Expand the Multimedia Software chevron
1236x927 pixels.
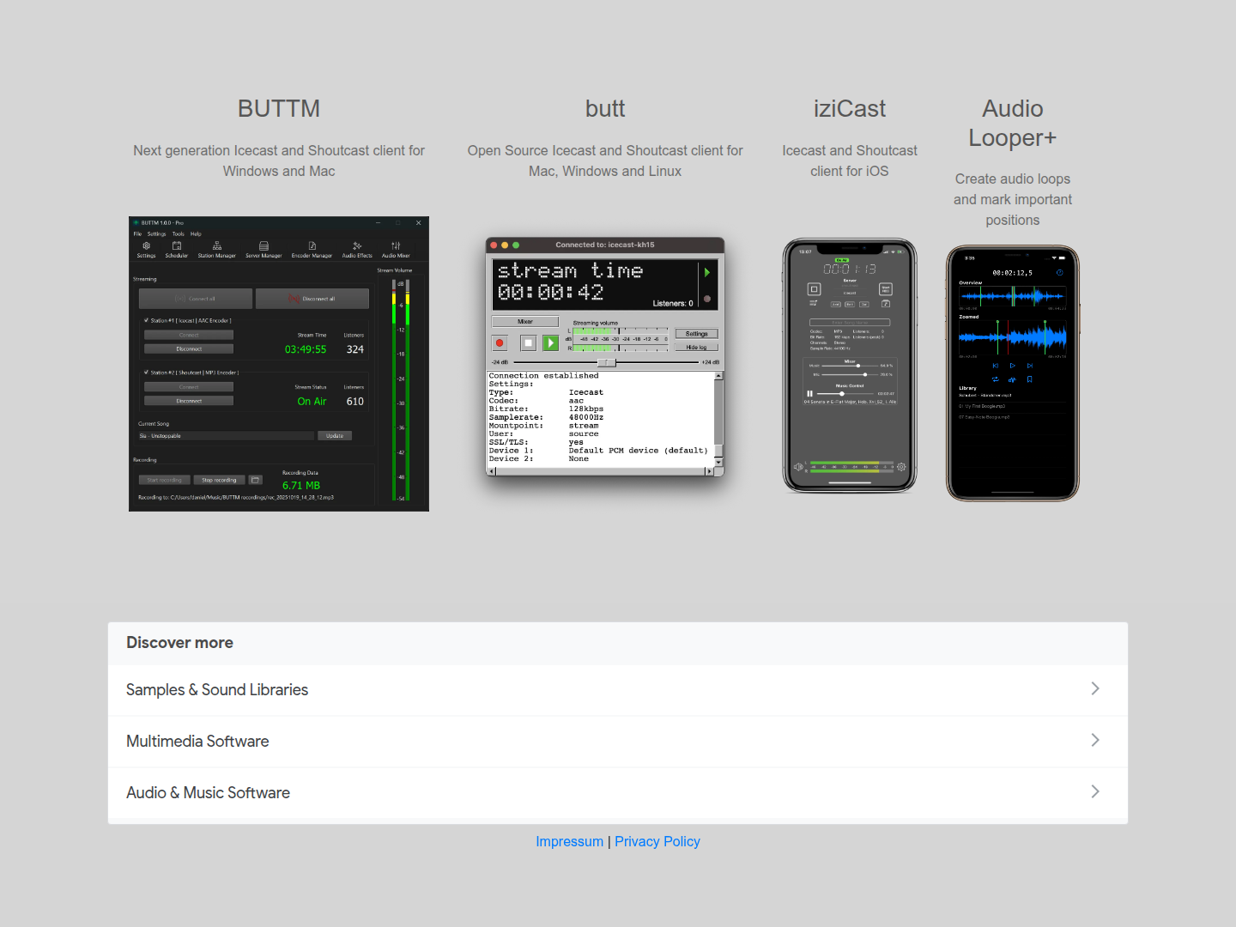tap(1095, 740)
